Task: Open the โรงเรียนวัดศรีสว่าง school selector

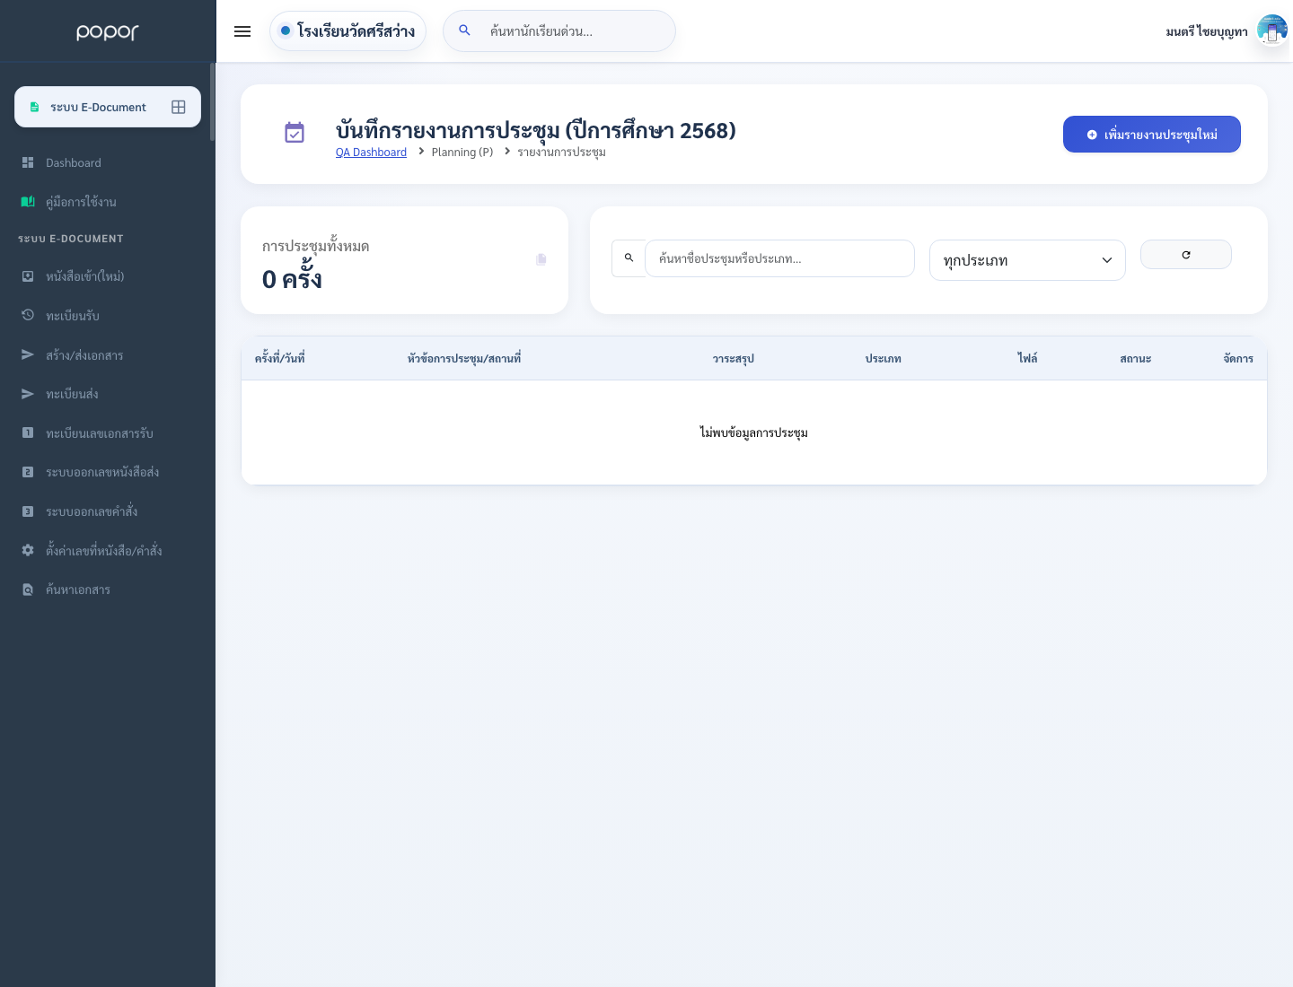Action: click(x=347, y=31)
